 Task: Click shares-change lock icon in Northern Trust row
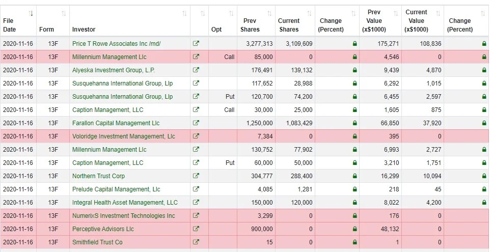point(354,176)
